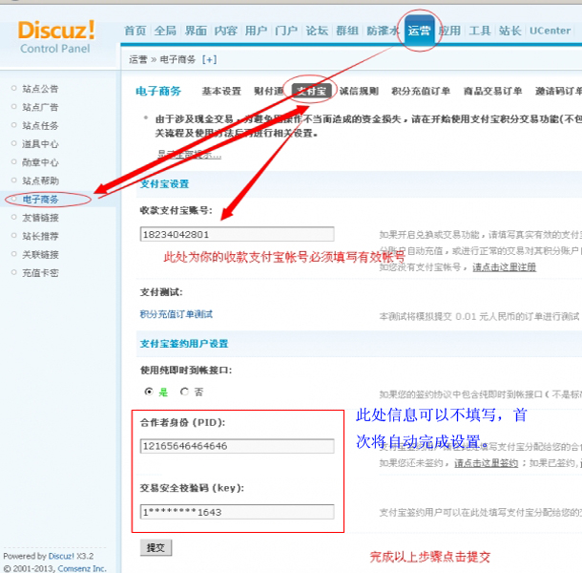
Task: Open the 首页 top navigation tab
Action: point(135,31)
